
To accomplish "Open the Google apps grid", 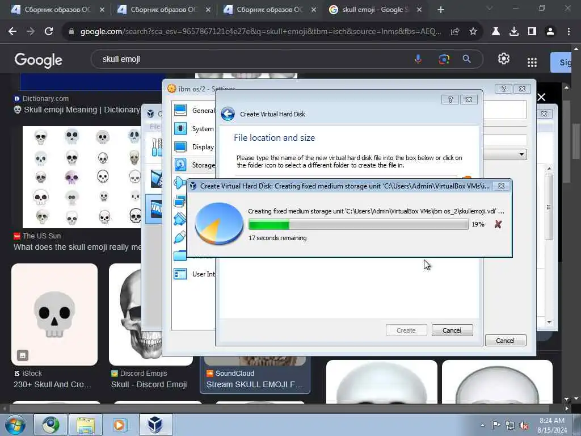I will (532, 62).
